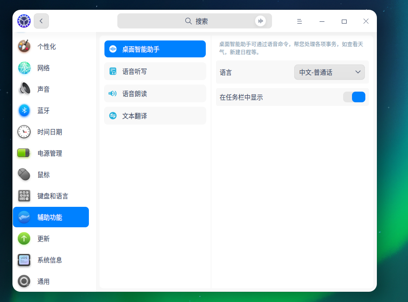Select 桌面智能助手 in the list
Viewport: 408px width, 302px height.
(155, 49)
